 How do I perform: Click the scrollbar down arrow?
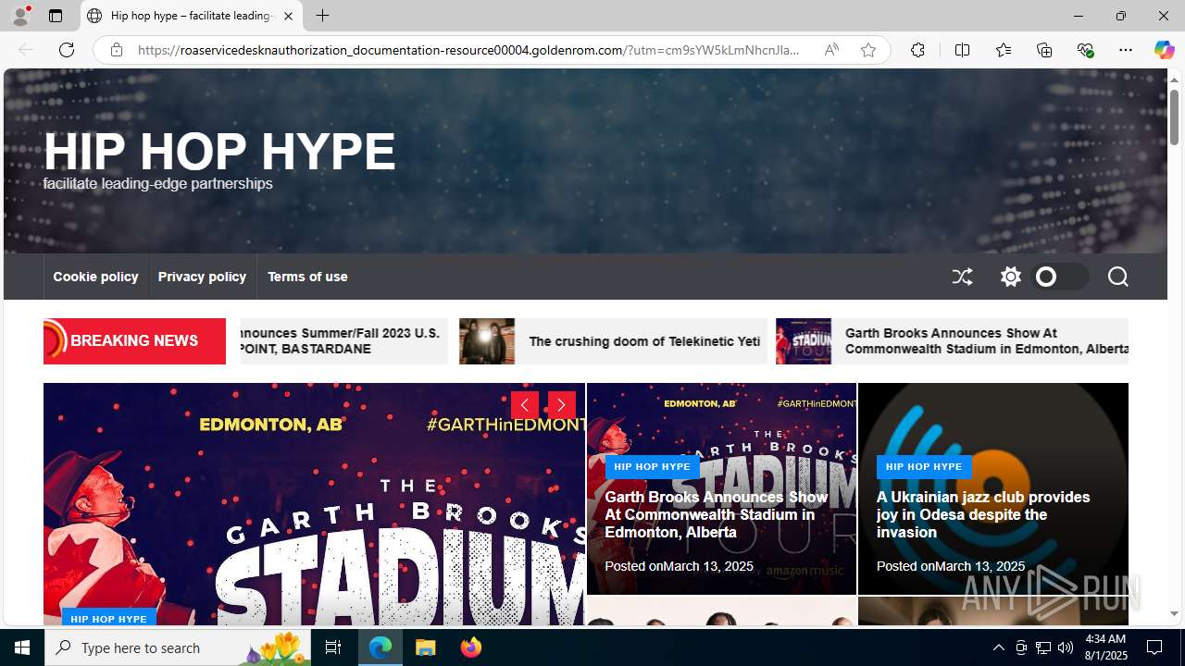point(1174,614)
